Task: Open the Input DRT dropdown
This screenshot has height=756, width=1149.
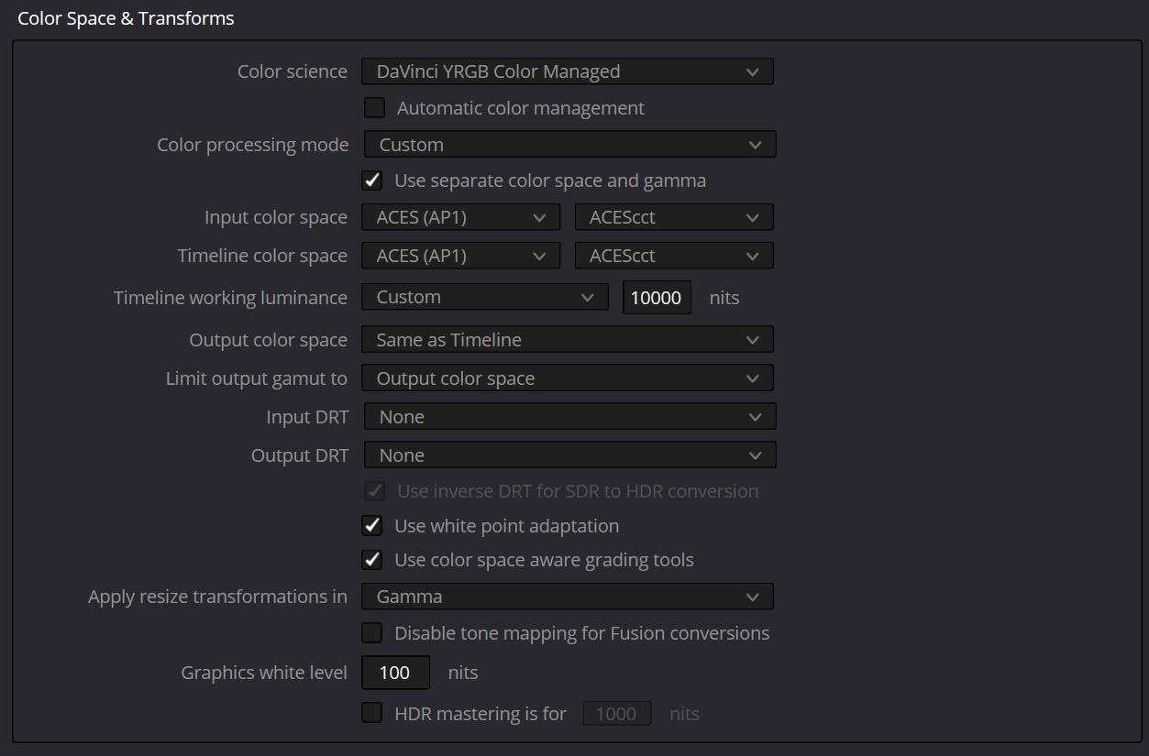Action: pos(570,417)
